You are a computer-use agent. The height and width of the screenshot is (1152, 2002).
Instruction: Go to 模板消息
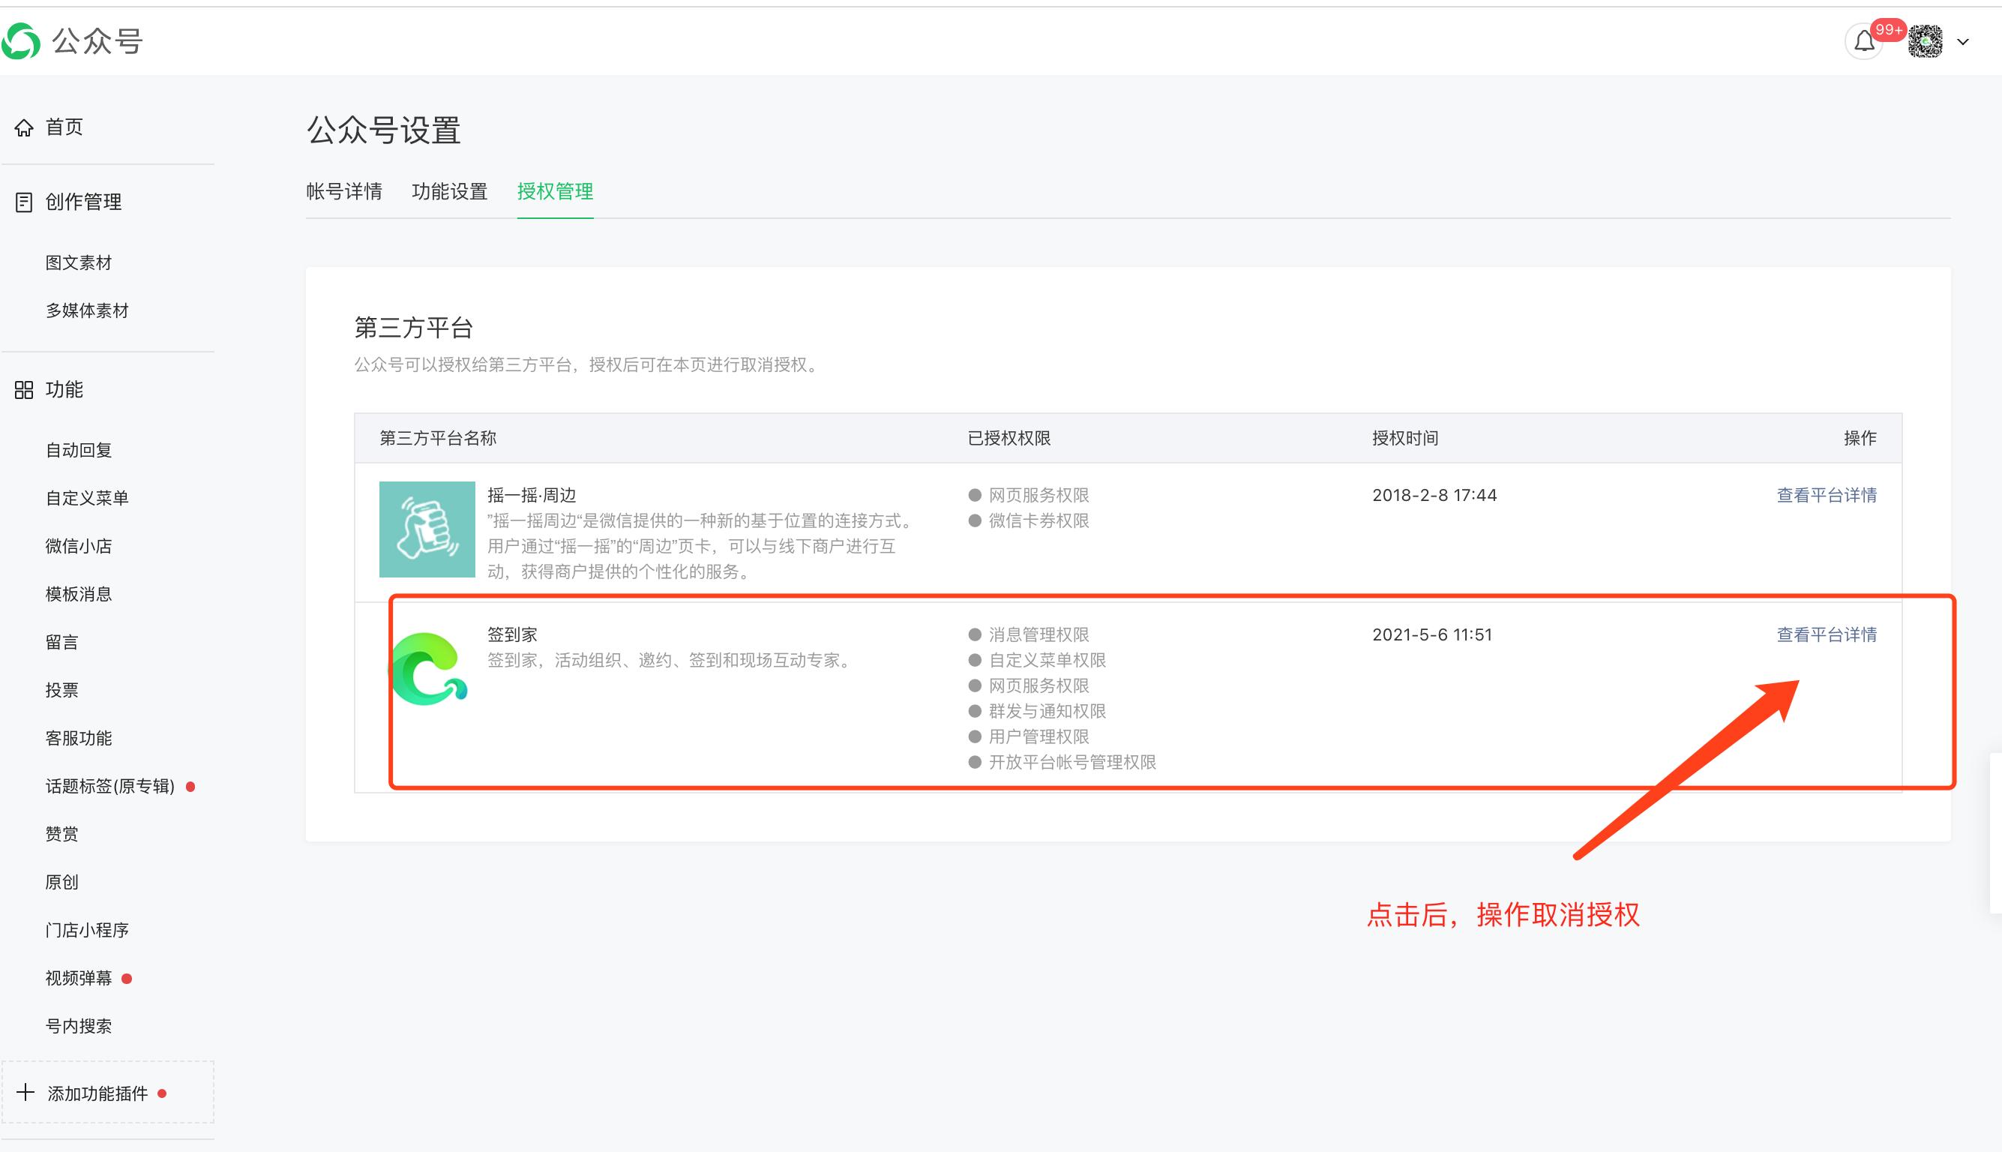[78, 594]
